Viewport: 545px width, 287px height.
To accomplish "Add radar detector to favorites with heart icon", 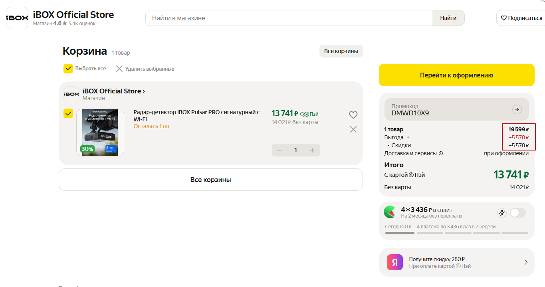I will coord(353,115).
